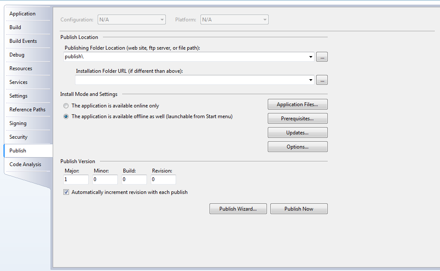Switch to the Code Analysis tab
This screenshot has width=440, height=271.
(x=25, y=164)
